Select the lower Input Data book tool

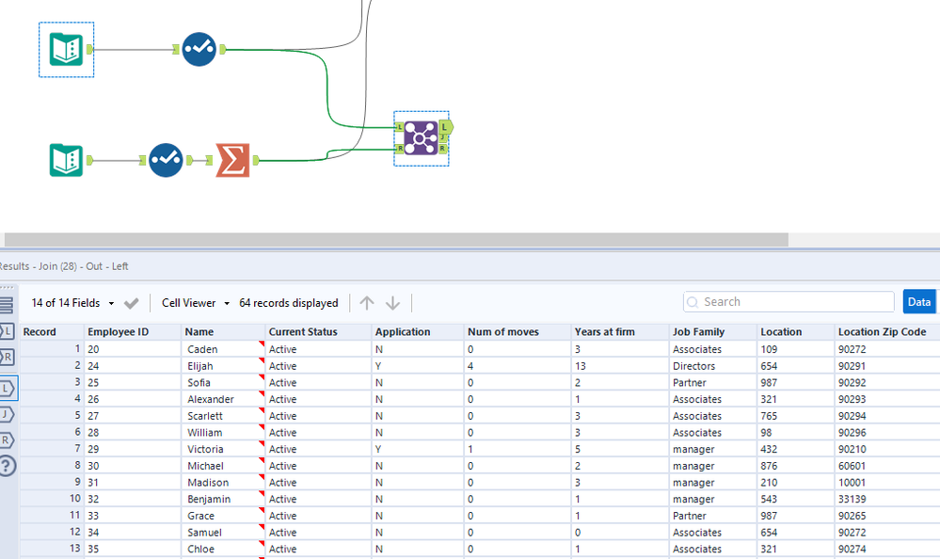[66, 160]
